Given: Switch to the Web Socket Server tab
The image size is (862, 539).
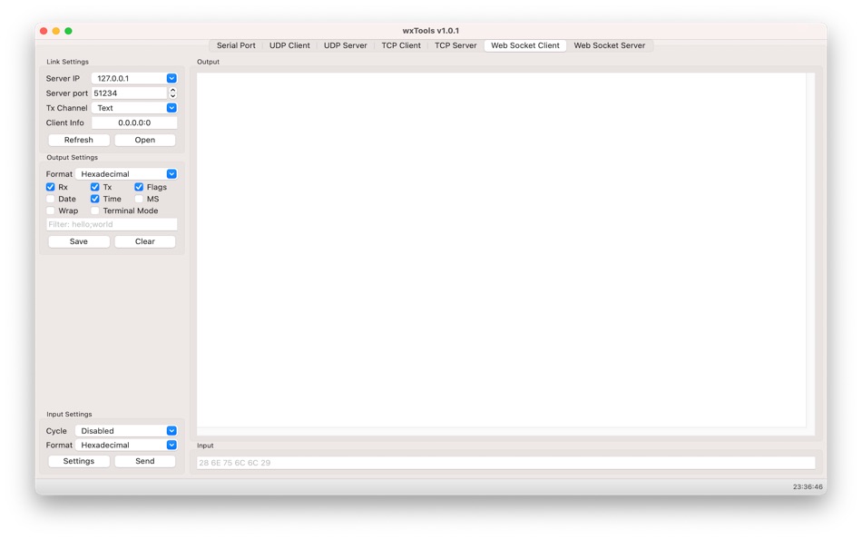Looking at the screenshot, I should point(609,44).
